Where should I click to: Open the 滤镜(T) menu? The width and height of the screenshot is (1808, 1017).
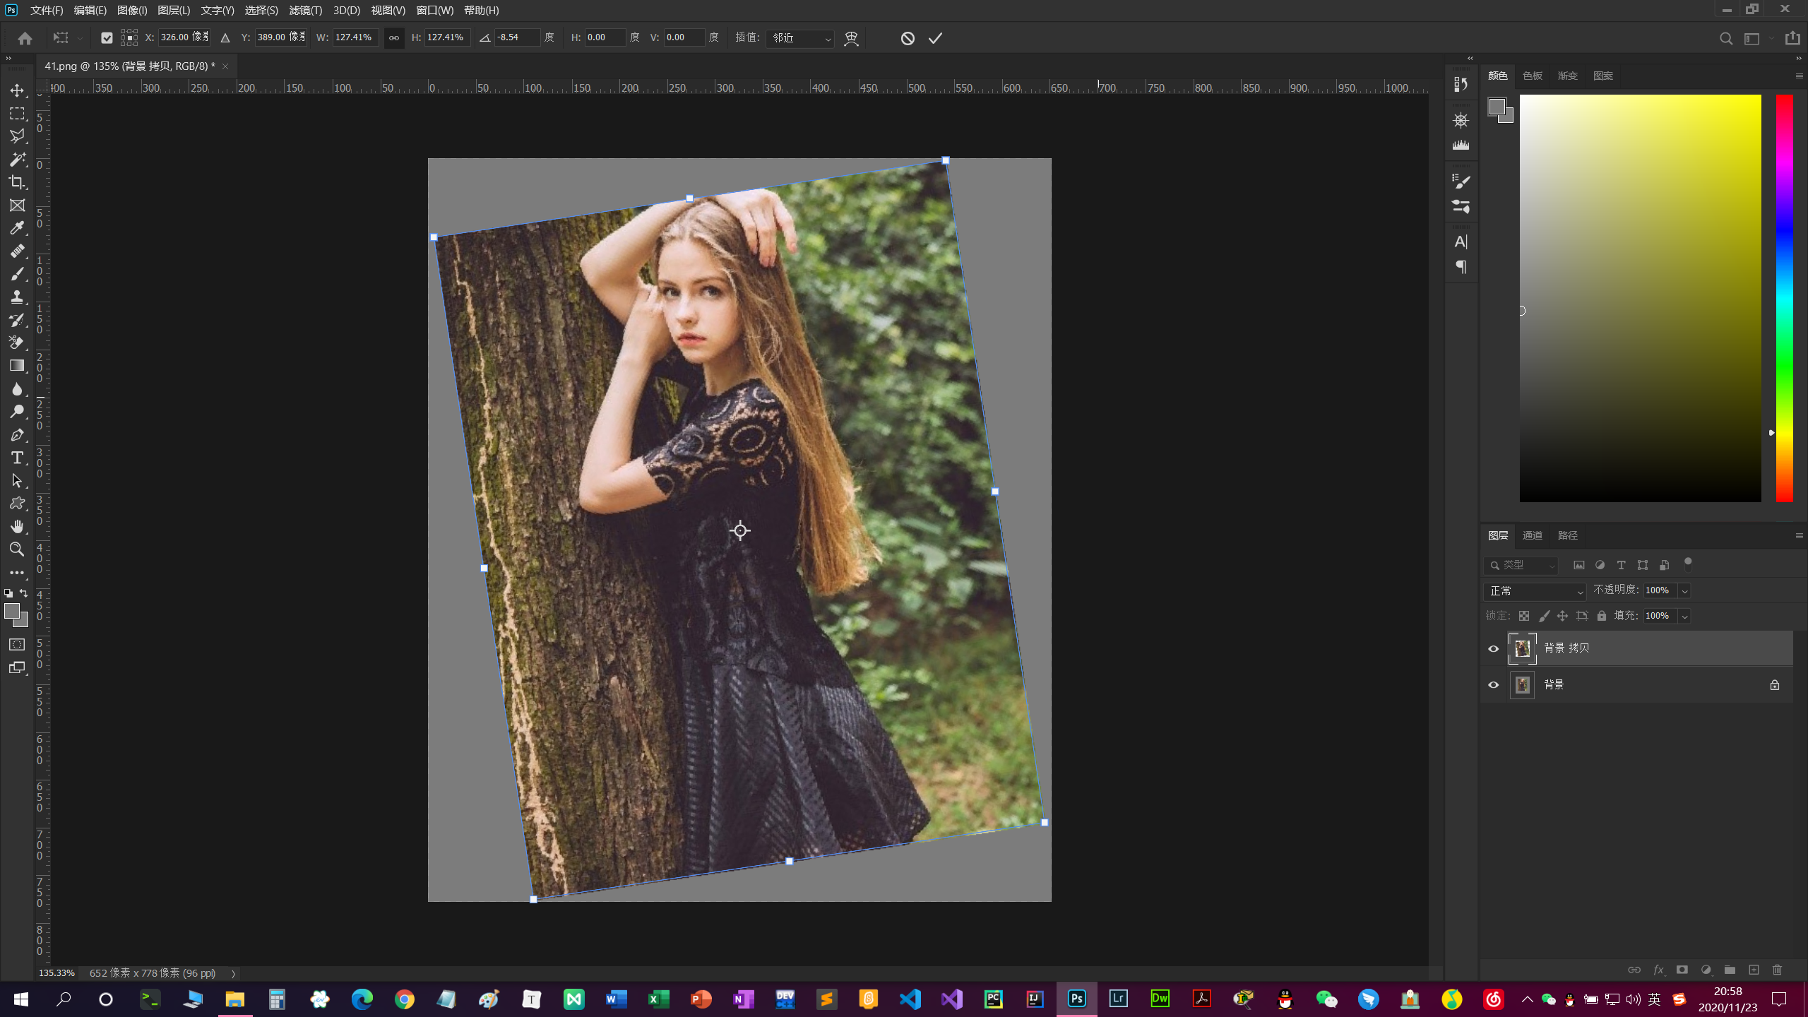(x=305, y=10)
